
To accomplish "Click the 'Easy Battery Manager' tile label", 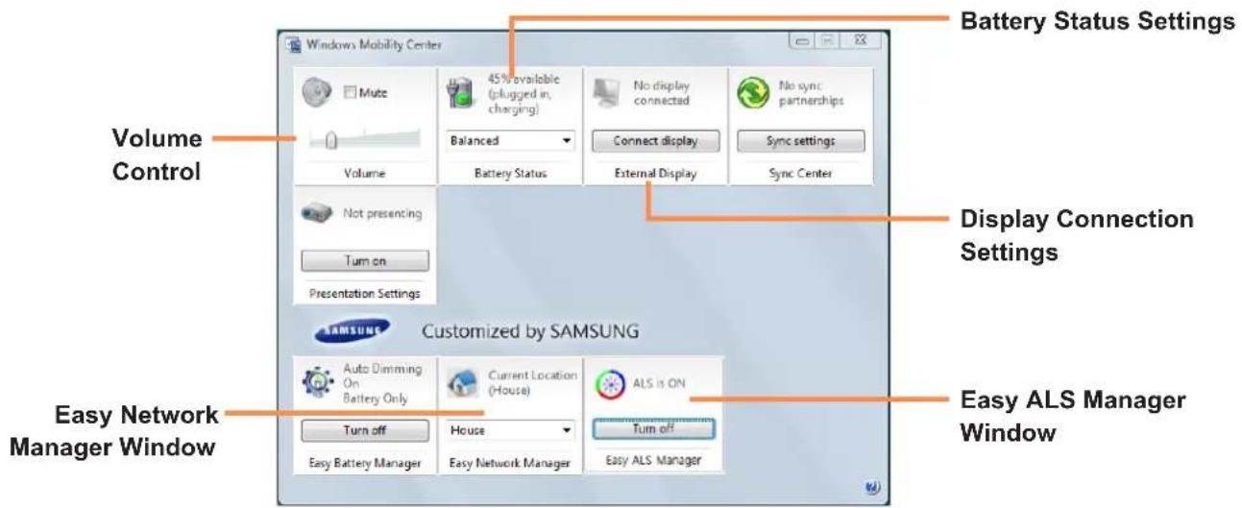I will 365,464.
